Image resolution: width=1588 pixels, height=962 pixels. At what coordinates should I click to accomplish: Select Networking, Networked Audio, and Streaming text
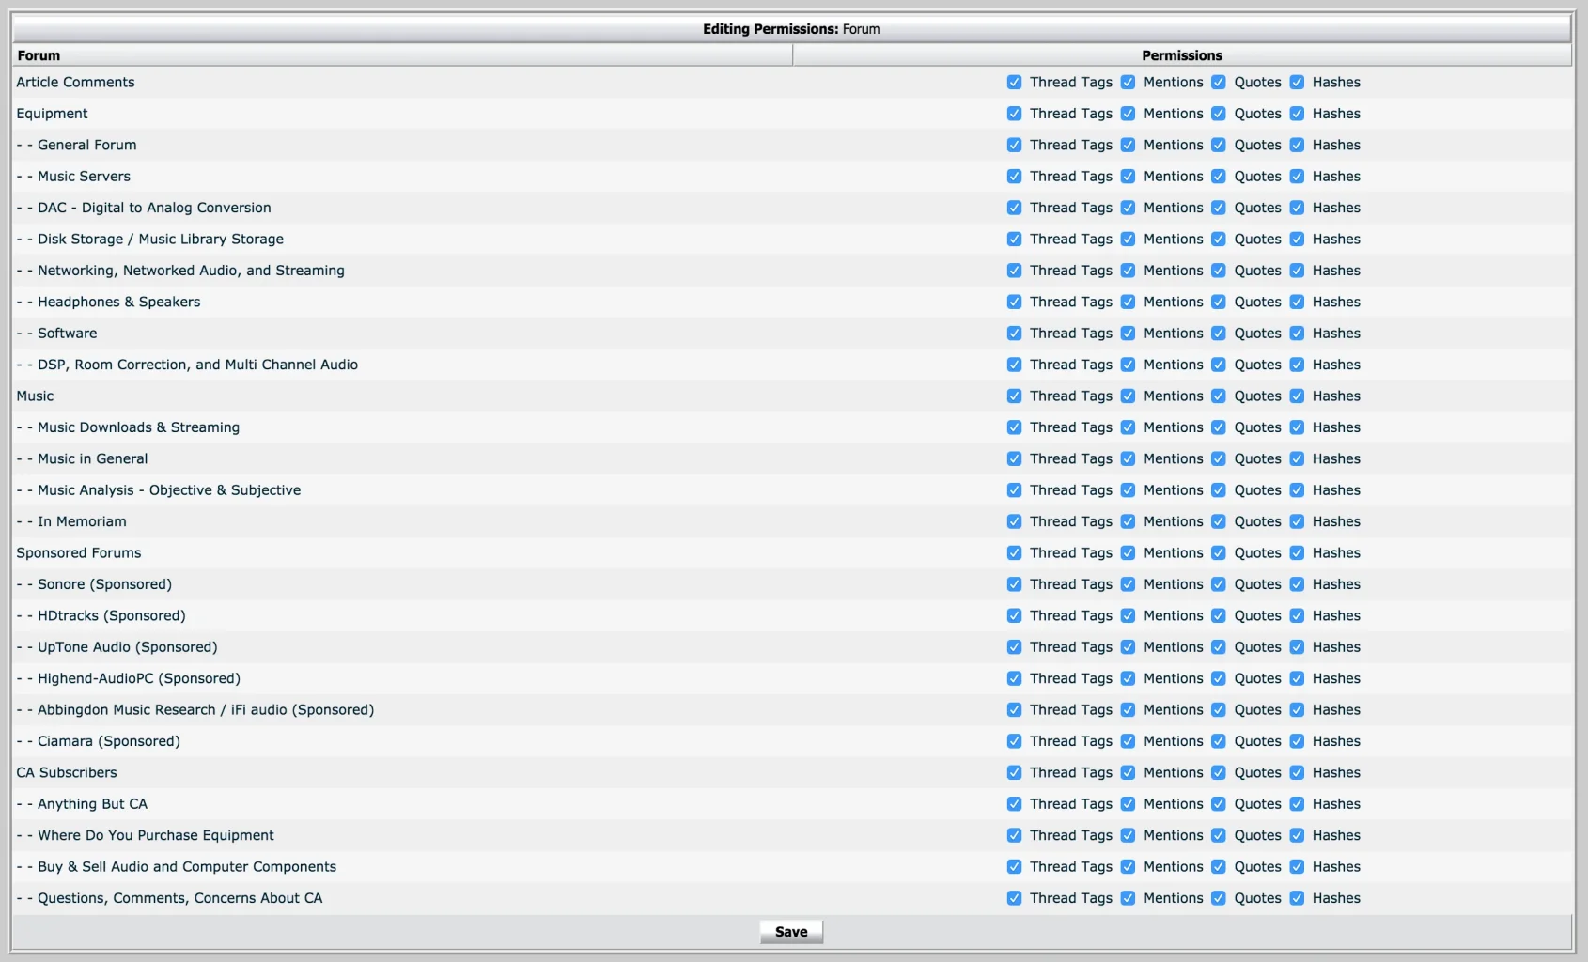pos(191,271)
